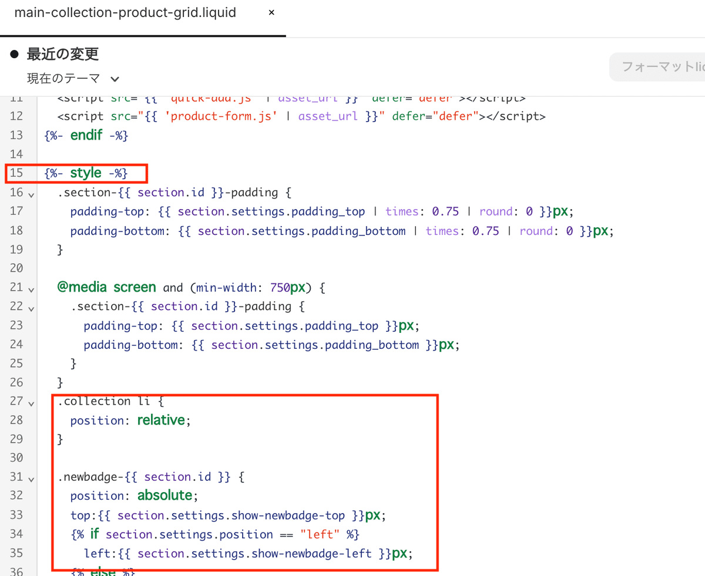Open the 現在のテーマ version dropdown
This screenshot has width=705, height=576.
coord(73,78)
